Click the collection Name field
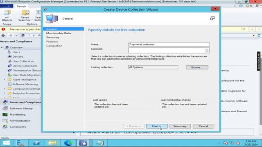The height and width of the screenshot is (147, 262). point(169,45)
